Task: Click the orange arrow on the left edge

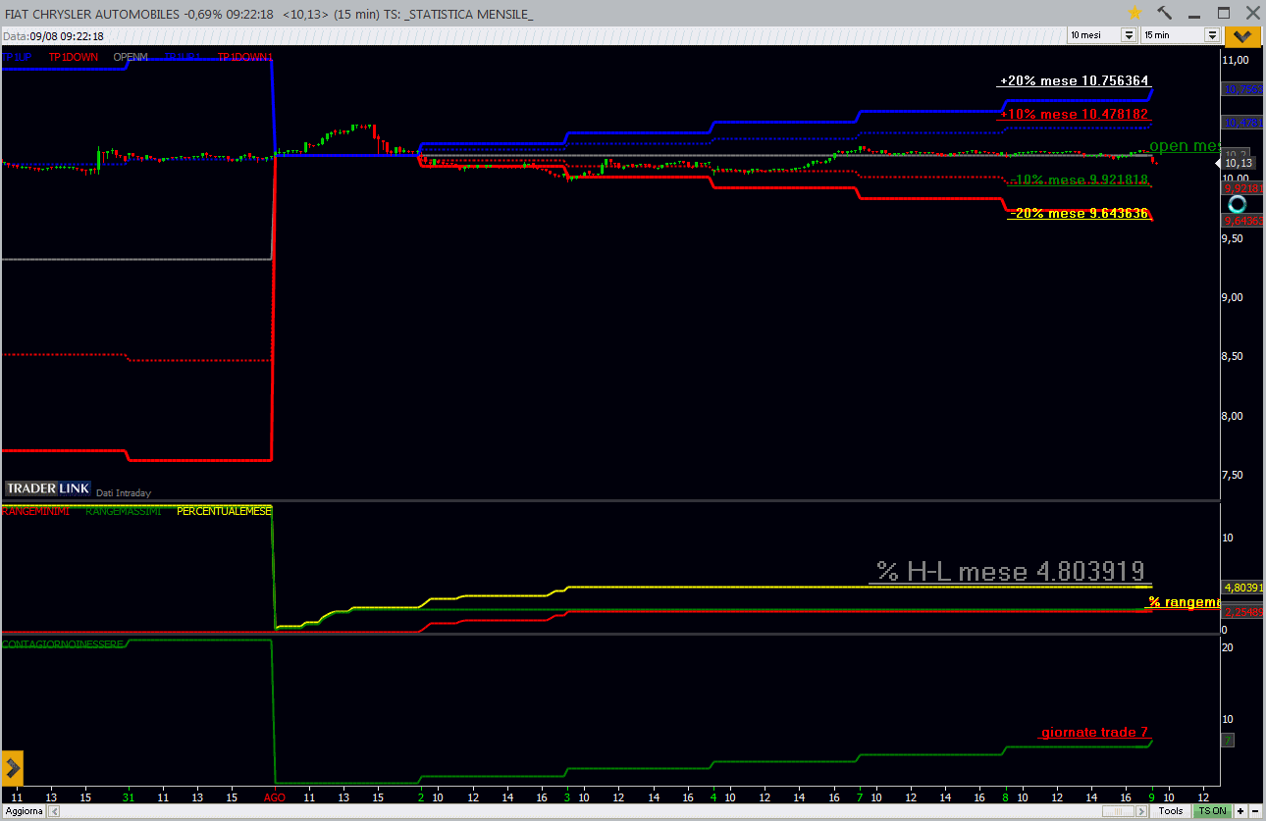Action: [x=13, y=766]
